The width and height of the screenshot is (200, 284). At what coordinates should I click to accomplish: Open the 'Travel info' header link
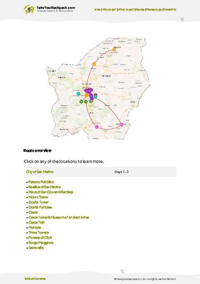[170, 9]
